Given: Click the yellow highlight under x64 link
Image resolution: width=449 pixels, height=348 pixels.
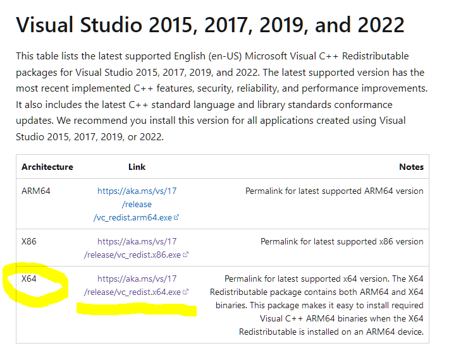Looking at the screenshot, I should click(137, 309).
